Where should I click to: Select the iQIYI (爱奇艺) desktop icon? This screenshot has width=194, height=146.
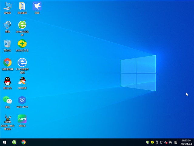pos(22,119)
